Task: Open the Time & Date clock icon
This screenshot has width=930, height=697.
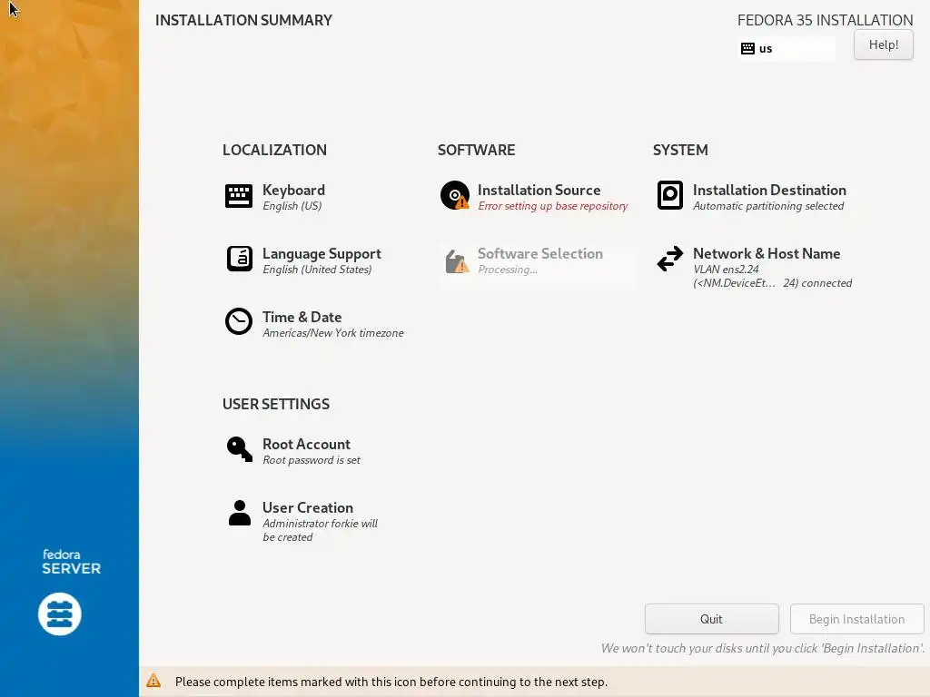Action: click(x=239, y=321)
